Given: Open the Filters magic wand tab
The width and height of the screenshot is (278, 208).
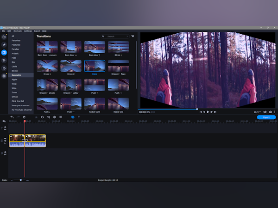Looking at the screenshot, I should [x=4, y=45].
